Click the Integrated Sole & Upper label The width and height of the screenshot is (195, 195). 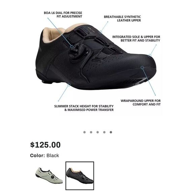136,39
